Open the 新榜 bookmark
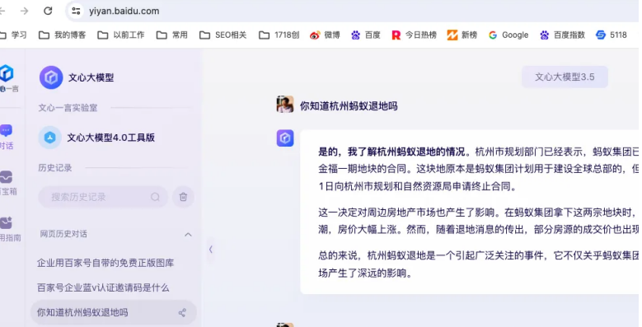Image resolution: width=642 pixels, height=327 pixels. coord(462,35)
